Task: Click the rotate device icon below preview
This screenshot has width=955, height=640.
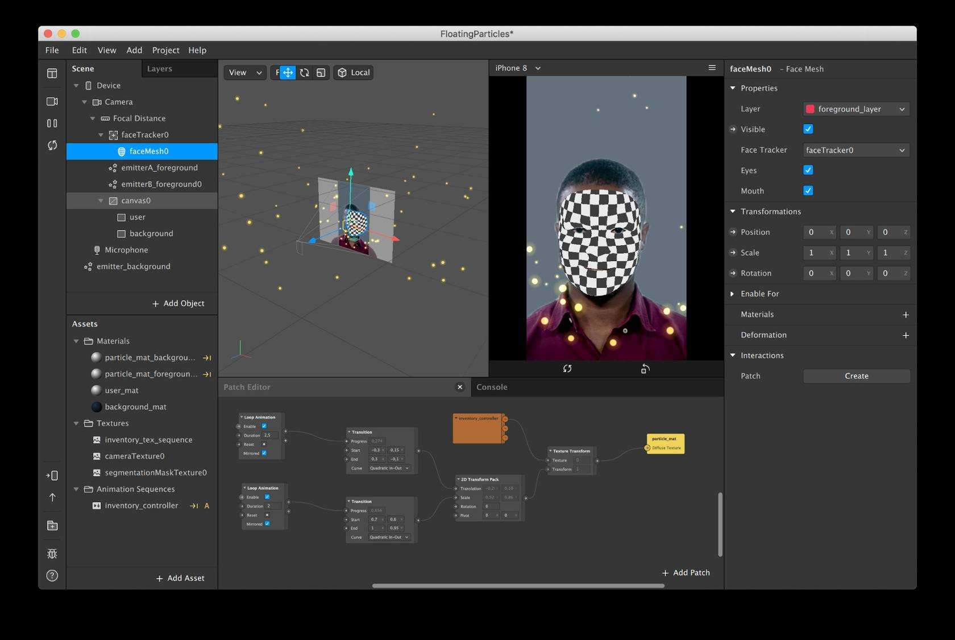Action: tap(645, 369)
